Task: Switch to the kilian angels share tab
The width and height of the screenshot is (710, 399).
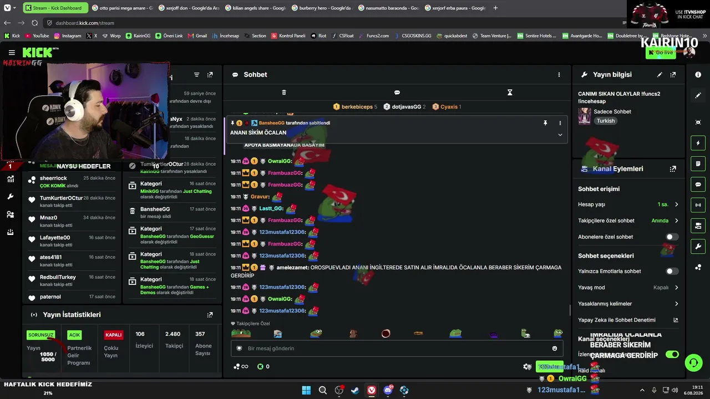Action: coord(255,8)
